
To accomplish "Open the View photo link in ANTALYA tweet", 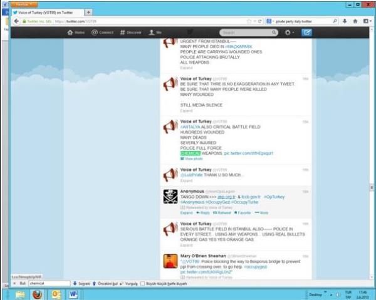I will click(x=192, y=159).
